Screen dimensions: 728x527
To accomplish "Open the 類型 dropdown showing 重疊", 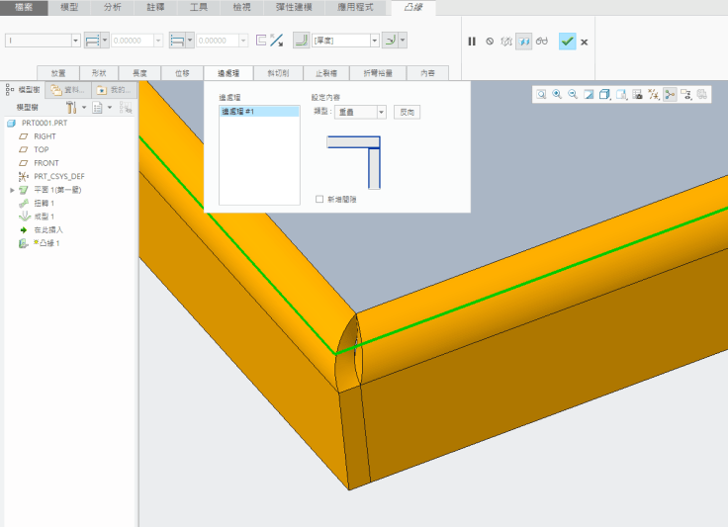I will (381, 113).
